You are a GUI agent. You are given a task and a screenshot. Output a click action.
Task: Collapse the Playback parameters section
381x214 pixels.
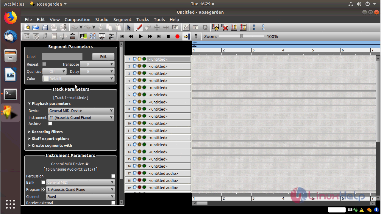[x=49, y=103]
